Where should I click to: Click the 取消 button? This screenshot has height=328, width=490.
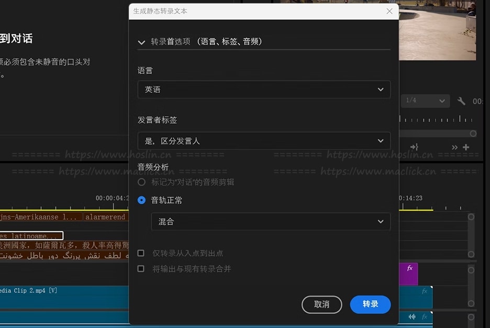click(321, 304)
